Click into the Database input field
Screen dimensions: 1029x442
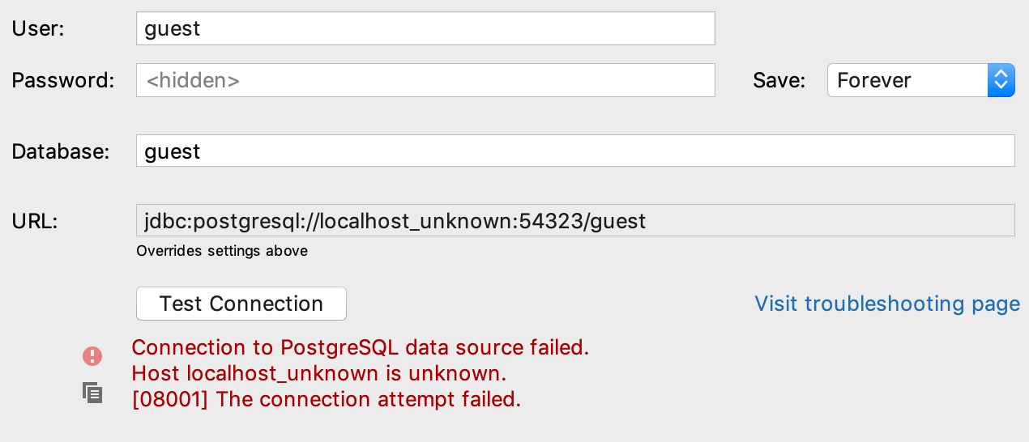click(x=575, y=151)
